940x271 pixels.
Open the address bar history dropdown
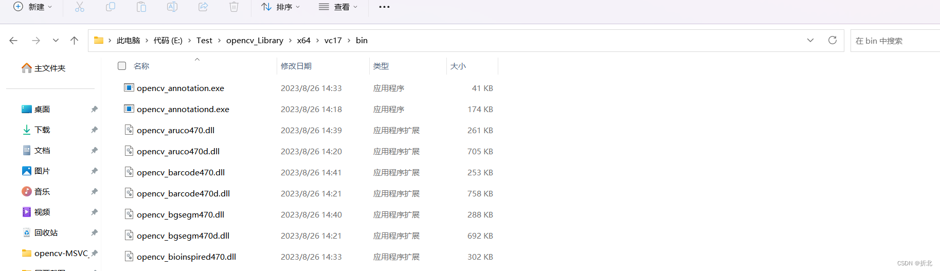click(x=810, y=41)
